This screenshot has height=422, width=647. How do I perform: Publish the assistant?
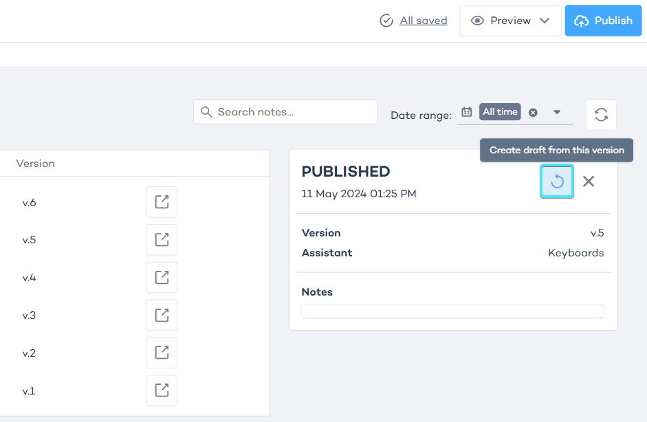point(603,21)
